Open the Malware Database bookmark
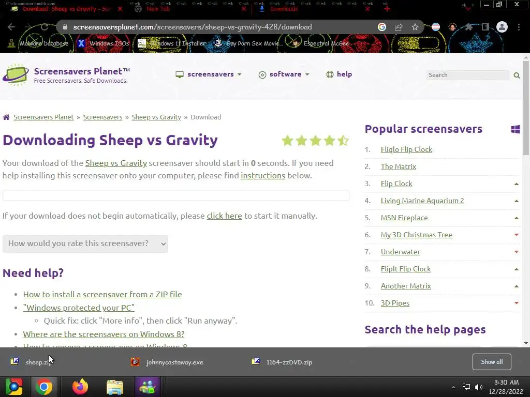The image size is (530, 397). [38, 43]
